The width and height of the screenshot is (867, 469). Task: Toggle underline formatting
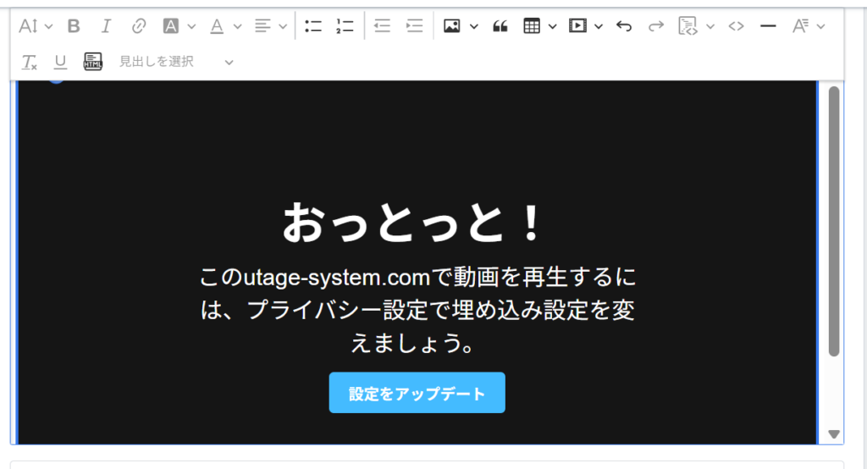[60, 62]
